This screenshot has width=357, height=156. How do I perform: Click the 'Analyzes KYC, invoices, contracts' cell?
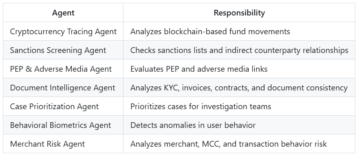[x=239, y=88]
